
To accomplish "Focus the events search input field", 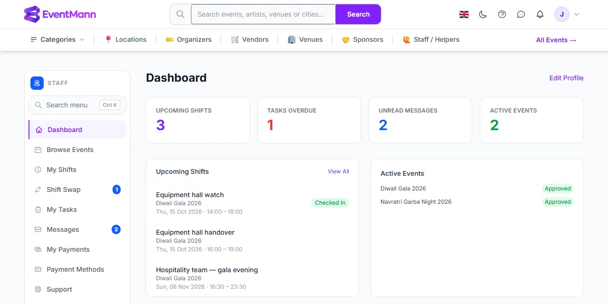I will pos(263,14).
